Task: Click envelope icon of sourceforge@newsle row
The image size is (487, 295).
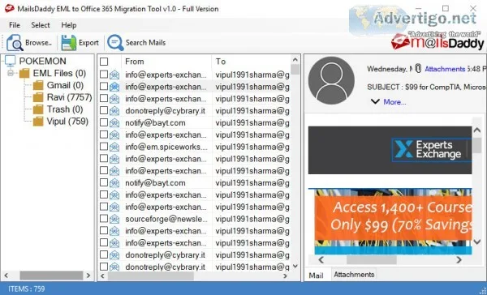Action: [x=114, y=220]
